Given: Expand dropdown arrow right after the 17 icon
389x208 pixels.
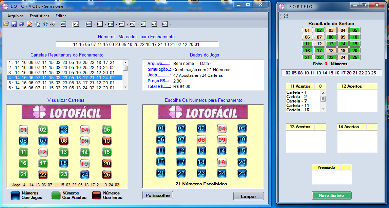Looking at the screenshot, I should pyautogui.click(x=82, y=24).
